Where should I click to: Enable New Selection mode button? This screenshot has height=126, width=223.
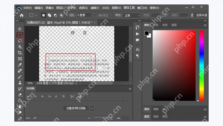click(43, 15)
